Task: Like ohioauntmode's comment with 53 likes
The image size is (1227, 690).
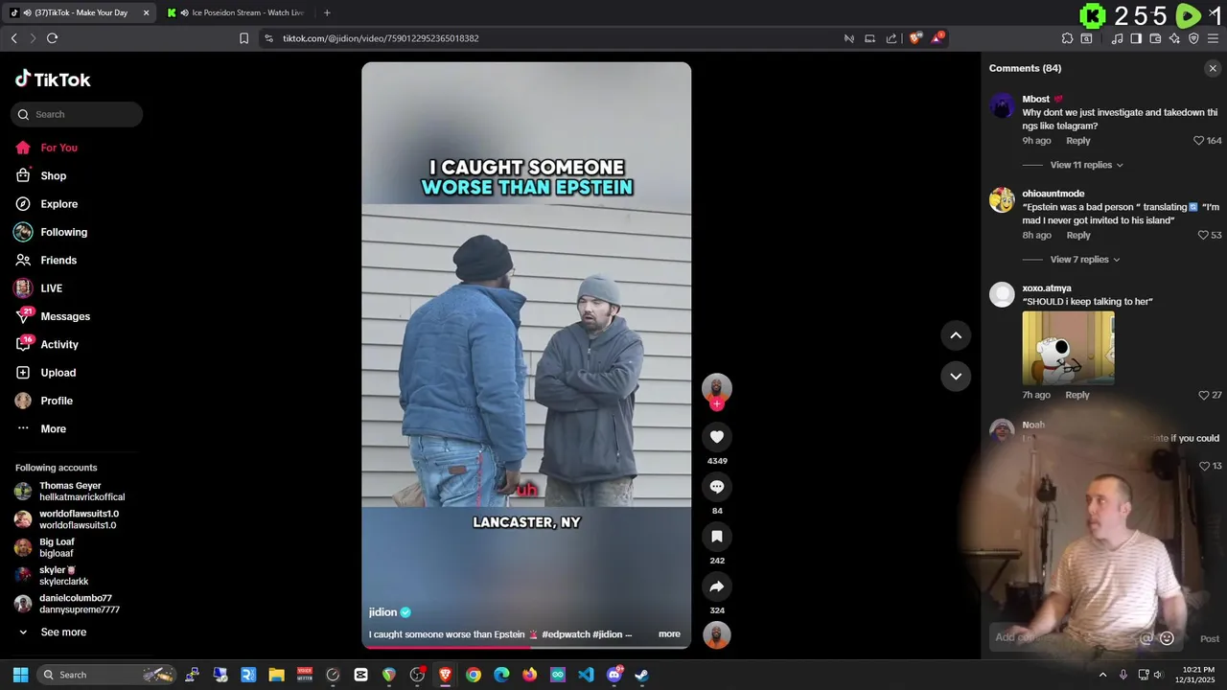Action: point(1203,236)
